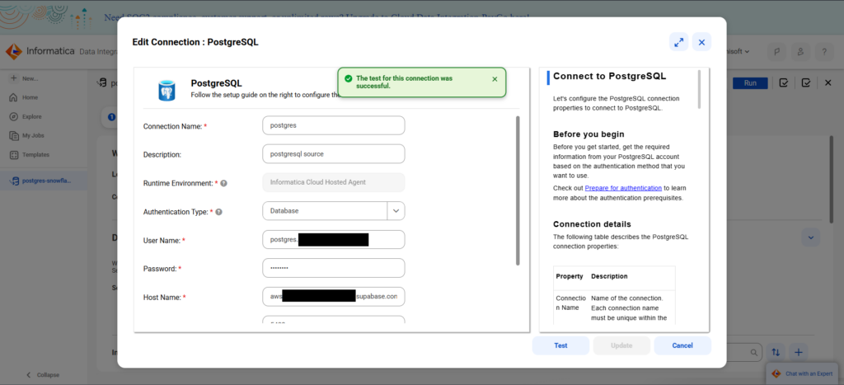
Task: Close the Edit Connection dialog
Action: click(702, 42)
